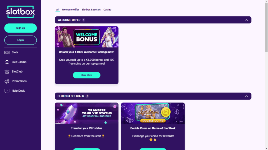Viewport: 268px width, 150px height.
Task: Select the All filter tab
Action: pos(58,10)
